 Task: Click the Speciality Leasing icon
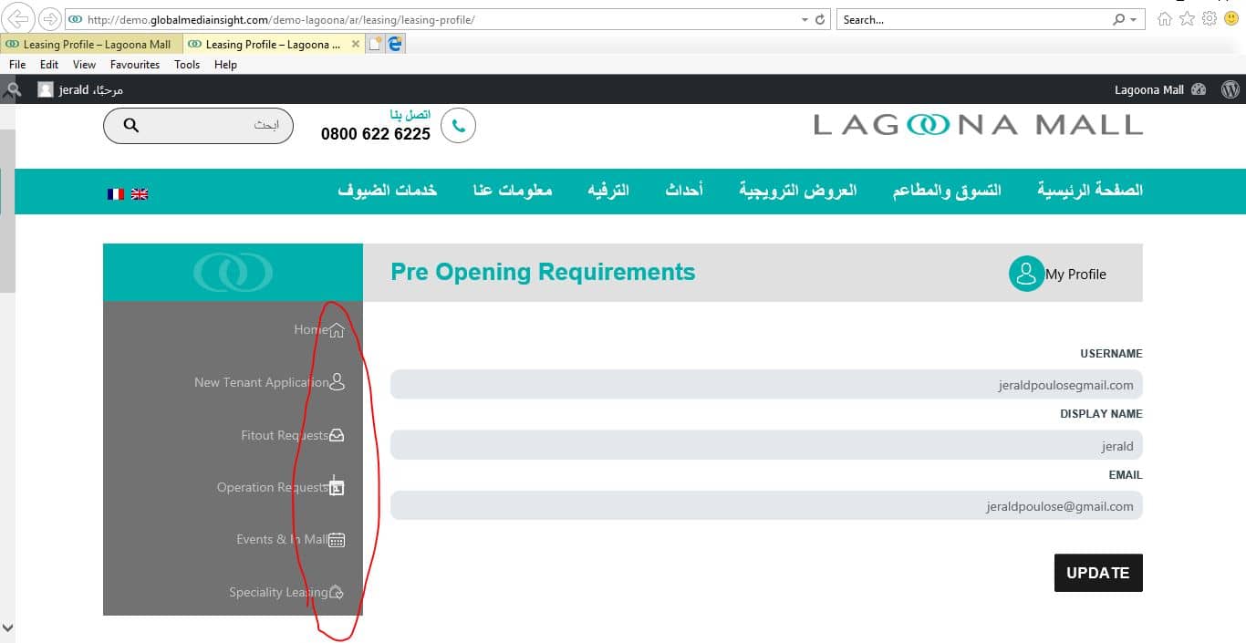337,593
